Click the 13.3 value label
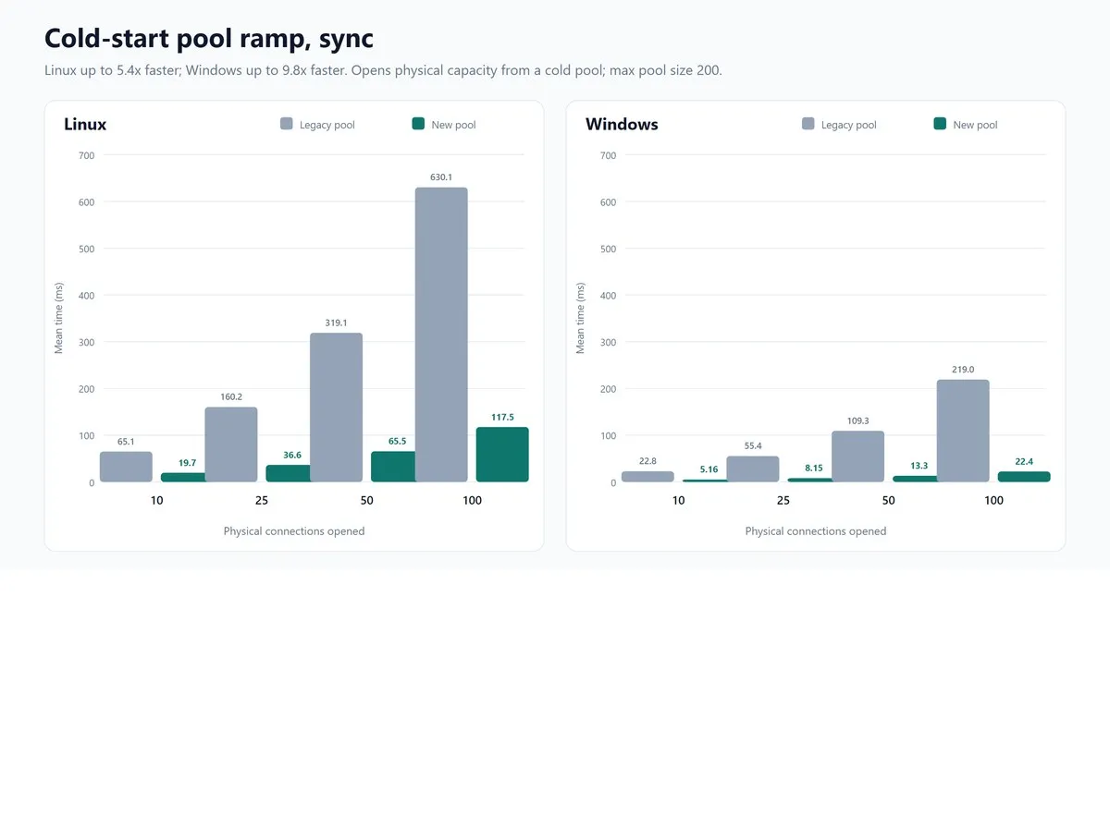The image size is (1110, 828). coord(919,465)
